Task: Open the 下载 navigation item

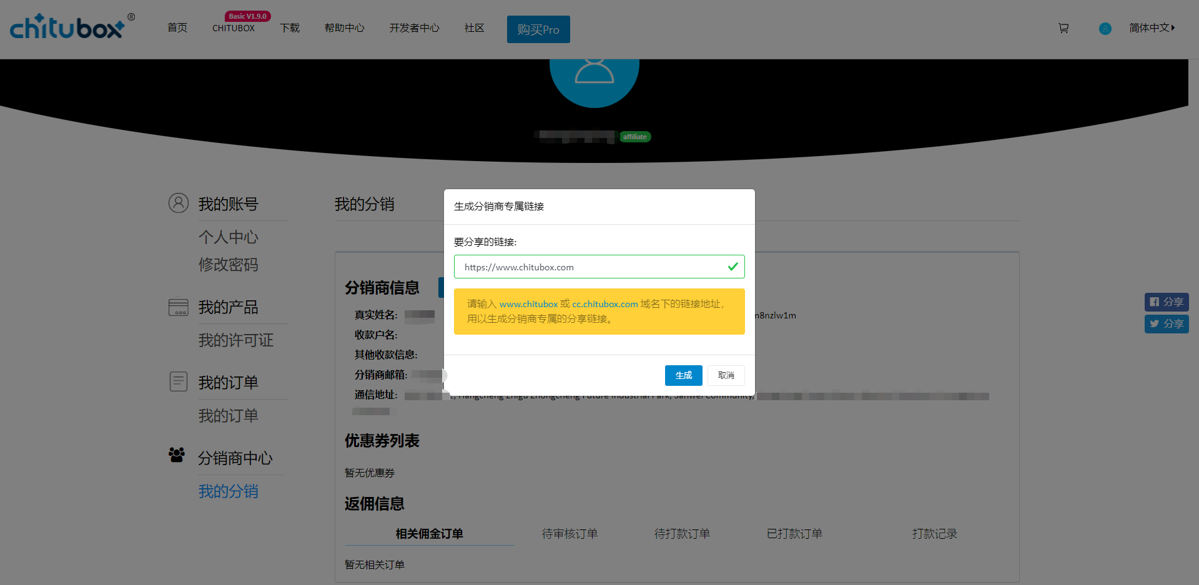Action: 290,28
